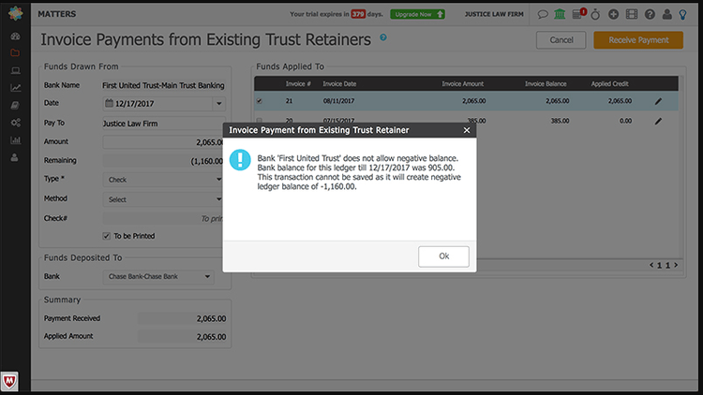The image size is (703, 395).
Task: Click the laptop icon in sidebar
Action: (15, 71)
